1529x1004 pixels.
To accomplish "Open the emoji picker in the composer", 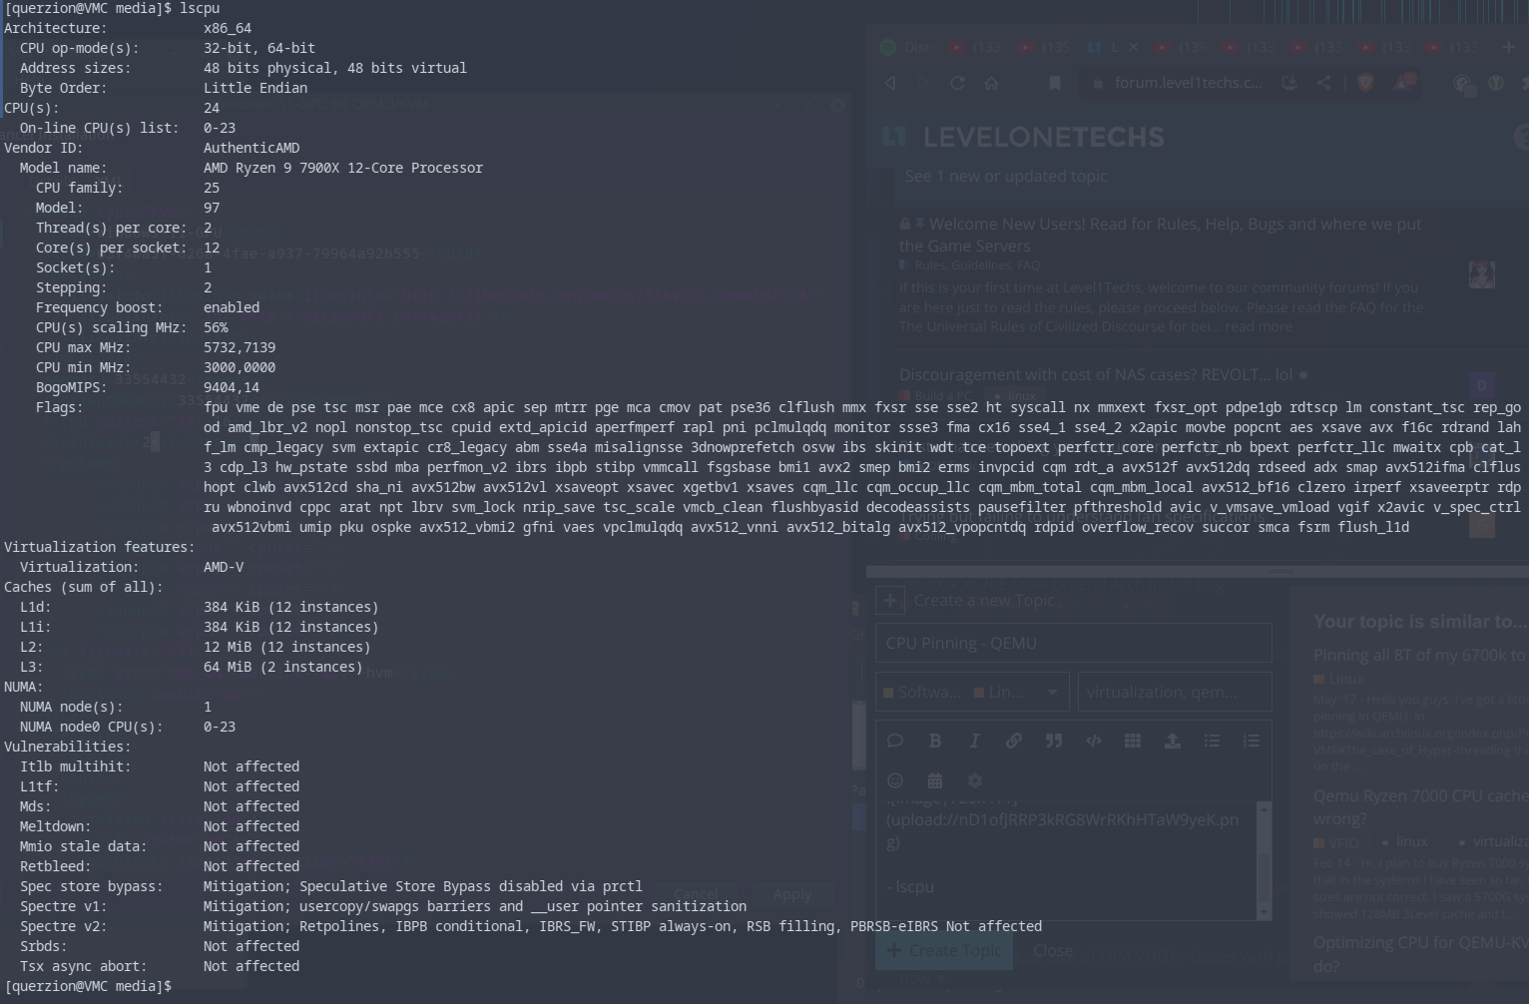I will (895, 780).
